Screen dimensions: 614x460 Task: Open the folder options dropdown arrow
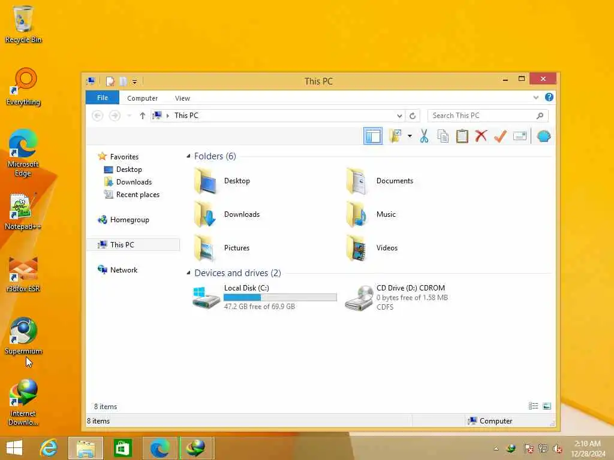click(410, 136)
